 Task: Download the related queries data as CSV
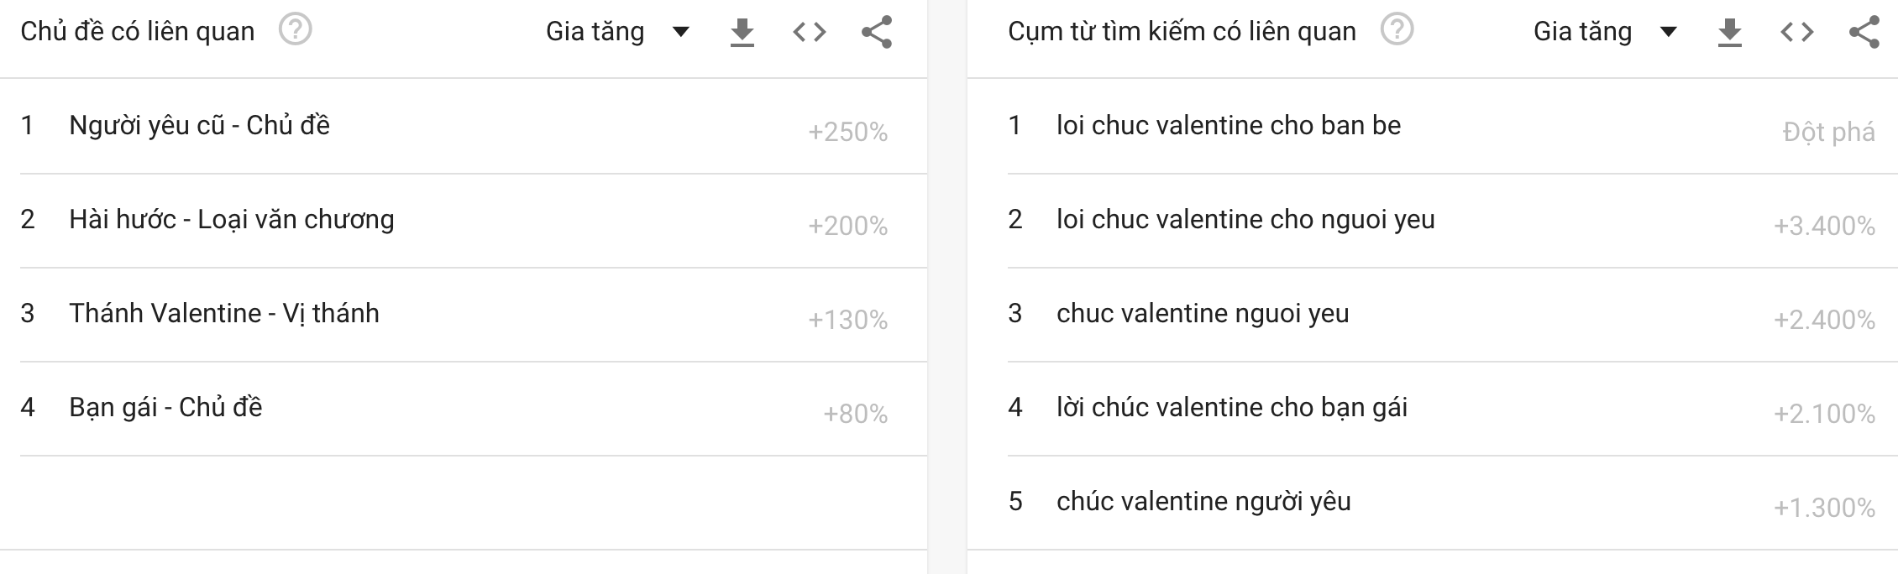(x=1729, y=33)
